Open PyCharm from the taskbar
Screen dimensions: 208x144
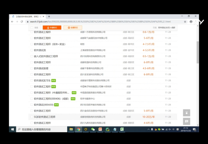coord(108,129)
